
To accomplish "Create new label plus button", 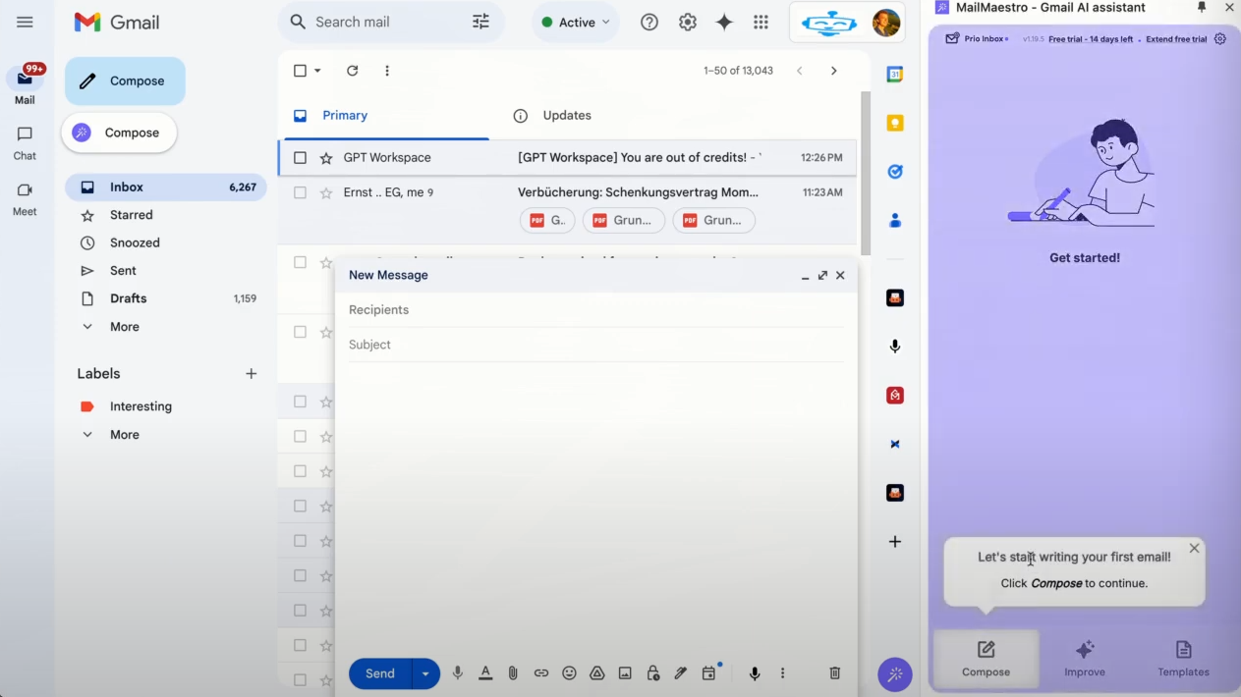I will click(x=252, y=374).
